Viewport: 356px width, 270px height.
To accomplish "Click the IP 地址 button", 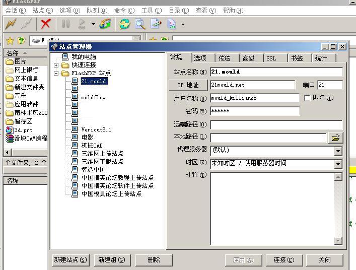I will [x=188, y=85].
